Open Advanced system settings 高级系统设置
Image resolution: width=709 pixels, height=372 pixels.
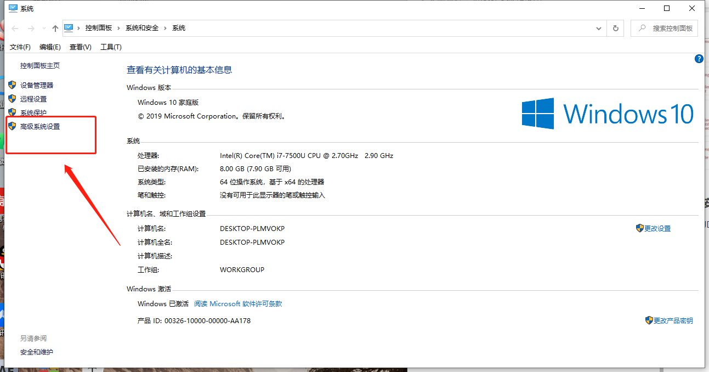(x=40, y=126)
